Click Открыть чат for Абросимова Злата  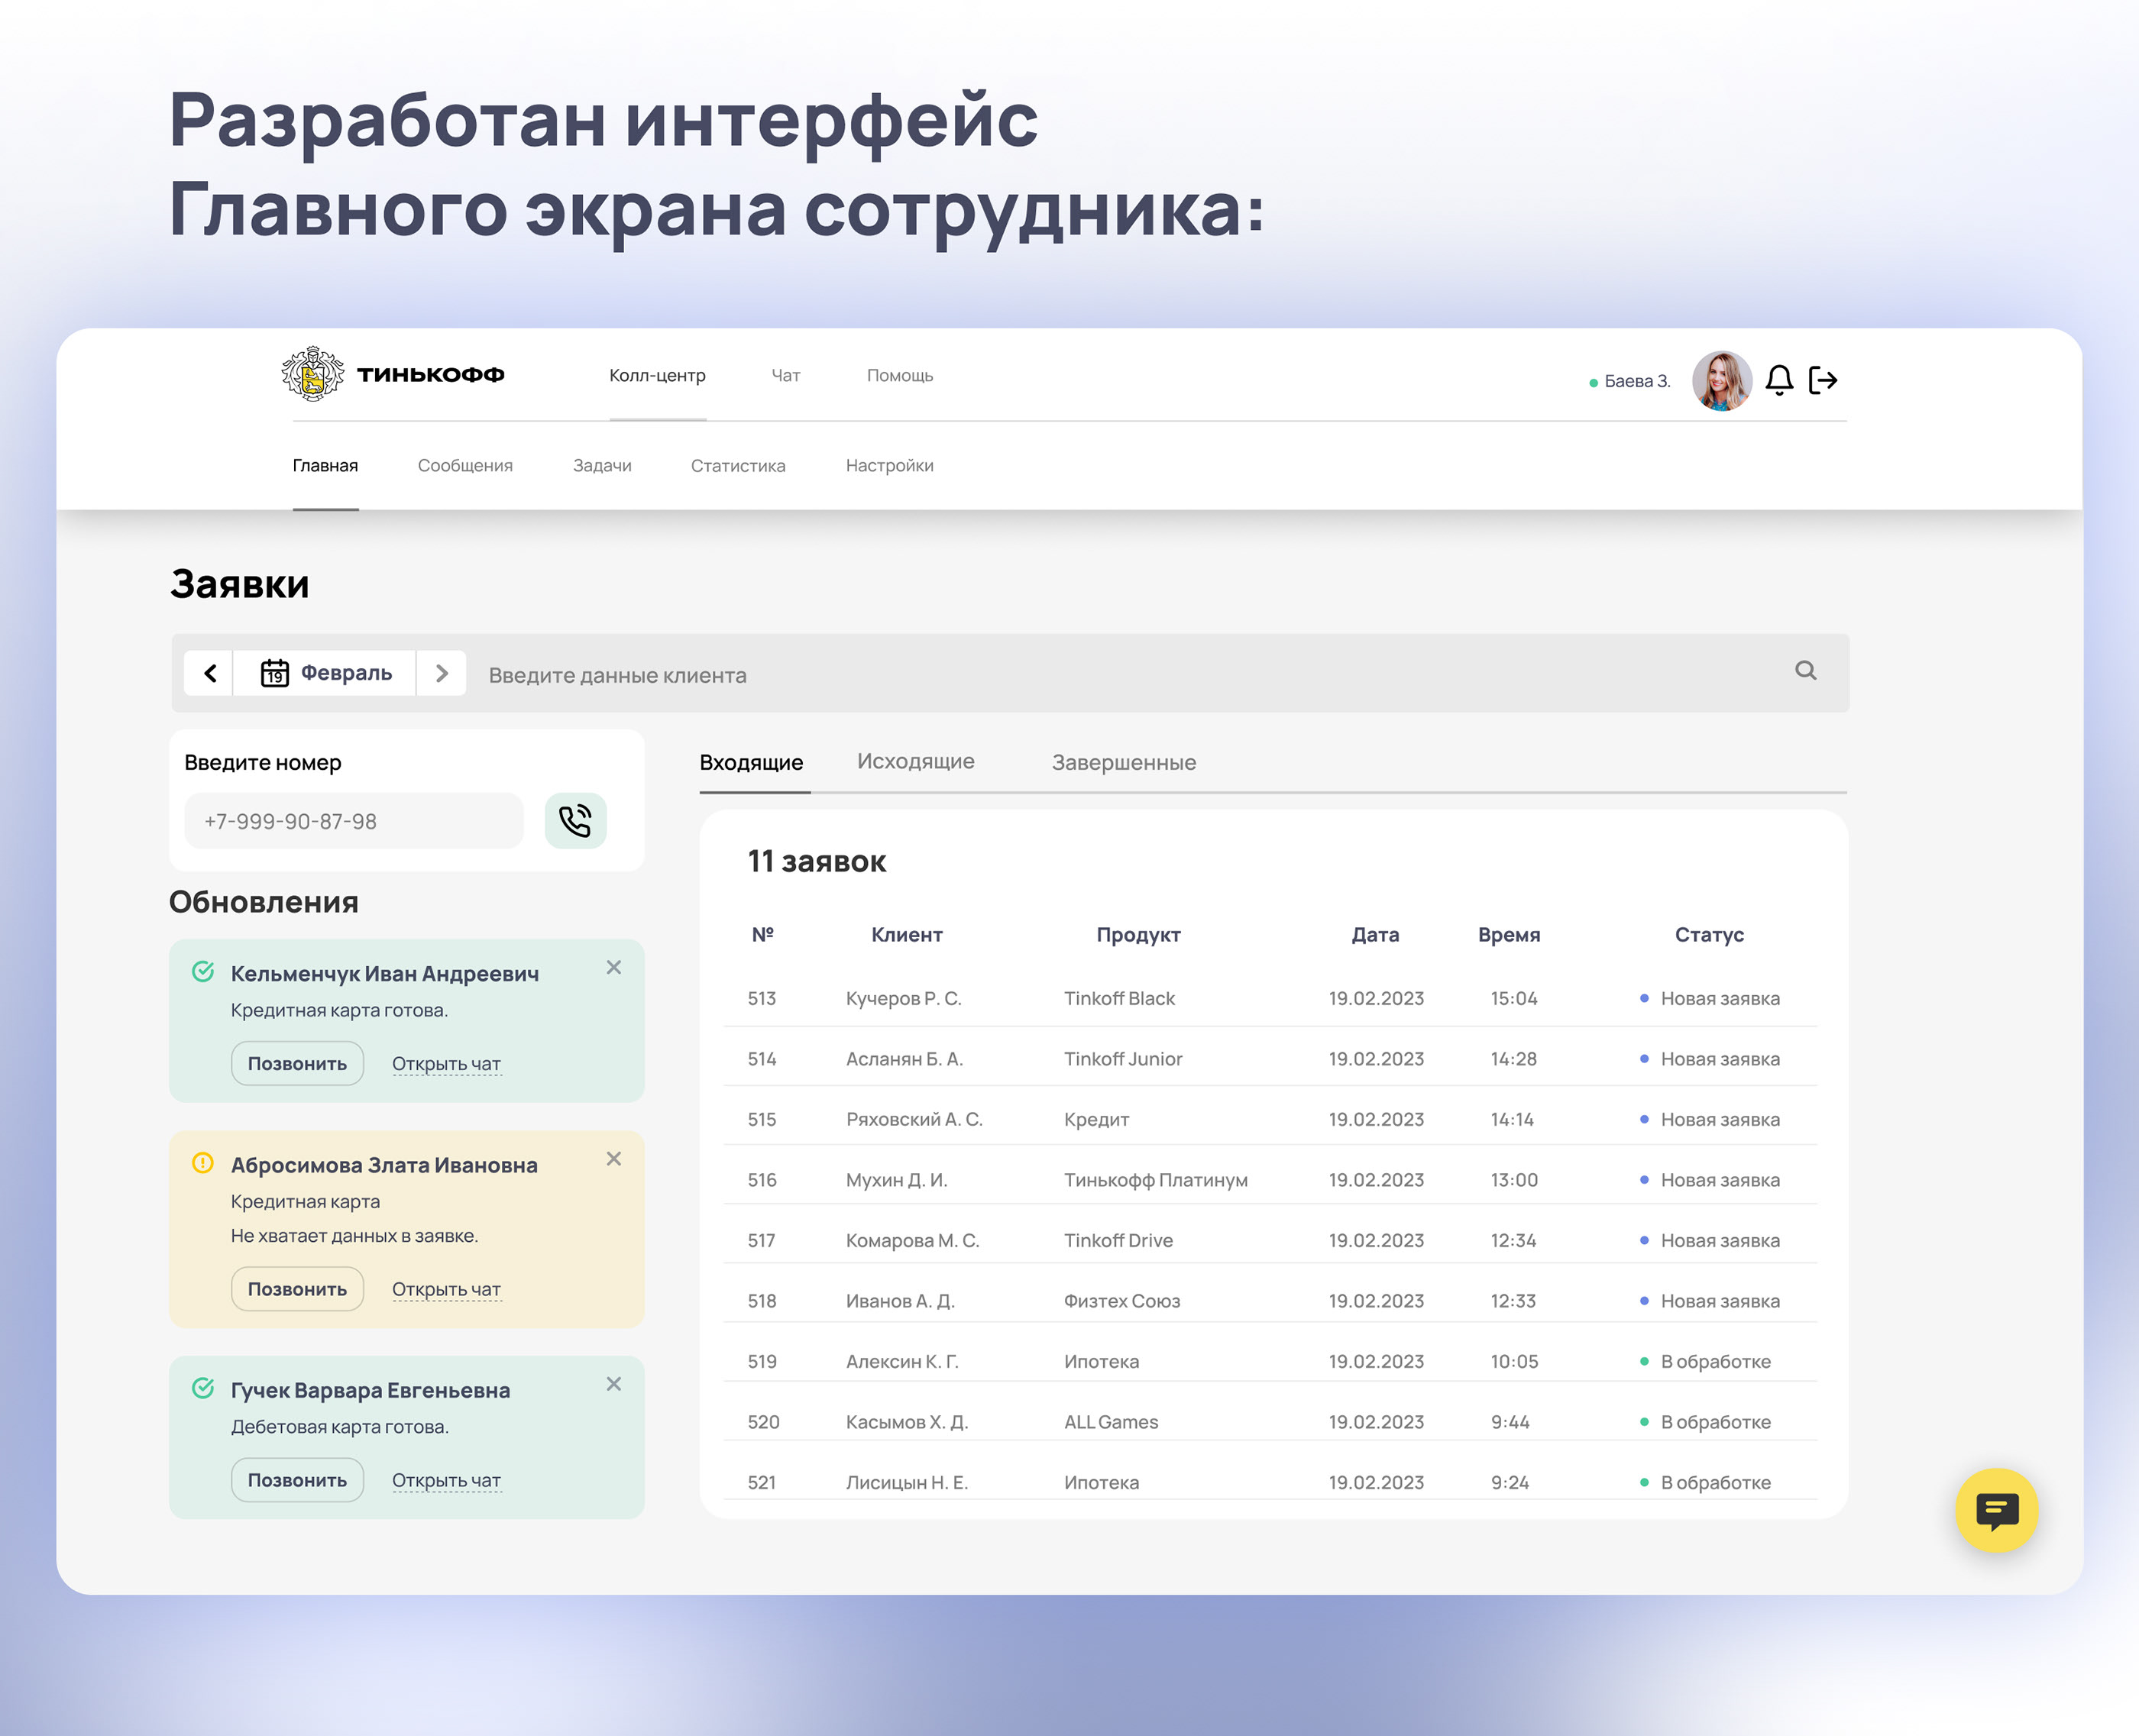coord(446,1290)
